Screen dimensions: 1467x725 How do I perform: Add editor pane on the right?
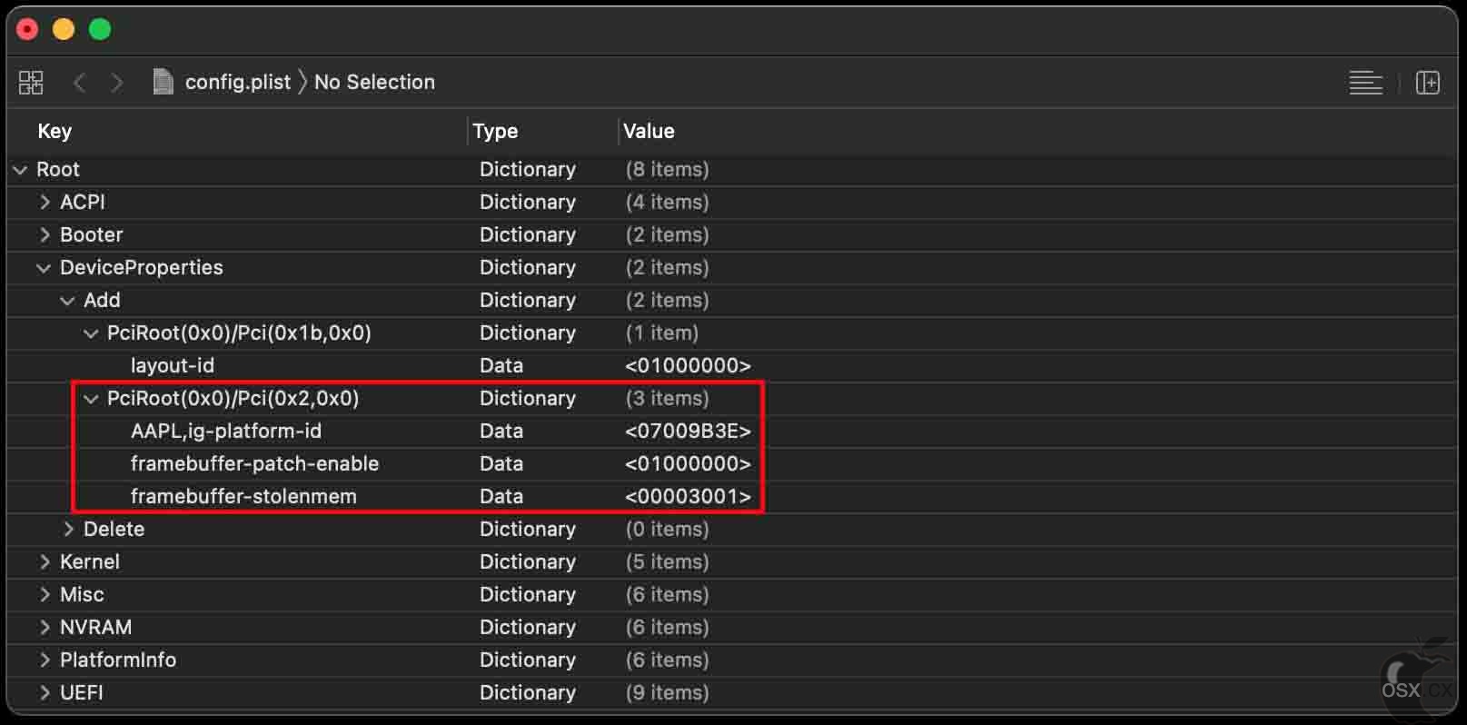1428,83
